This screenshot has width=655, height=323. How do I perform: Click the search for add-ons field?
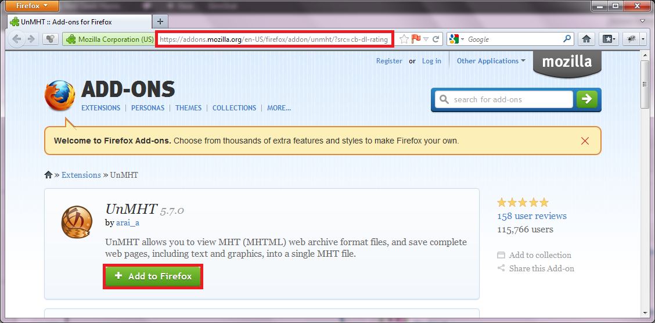pyautogui.click(x=504, y=99)
